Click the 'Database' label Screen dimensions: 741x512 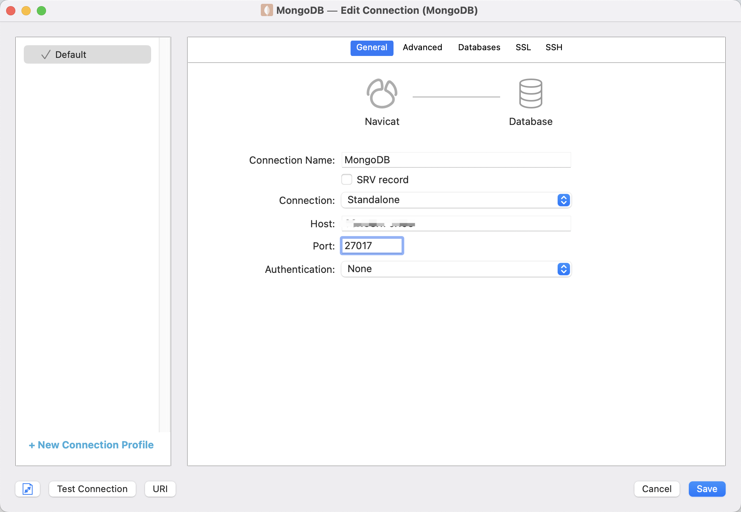coord(530,121)
